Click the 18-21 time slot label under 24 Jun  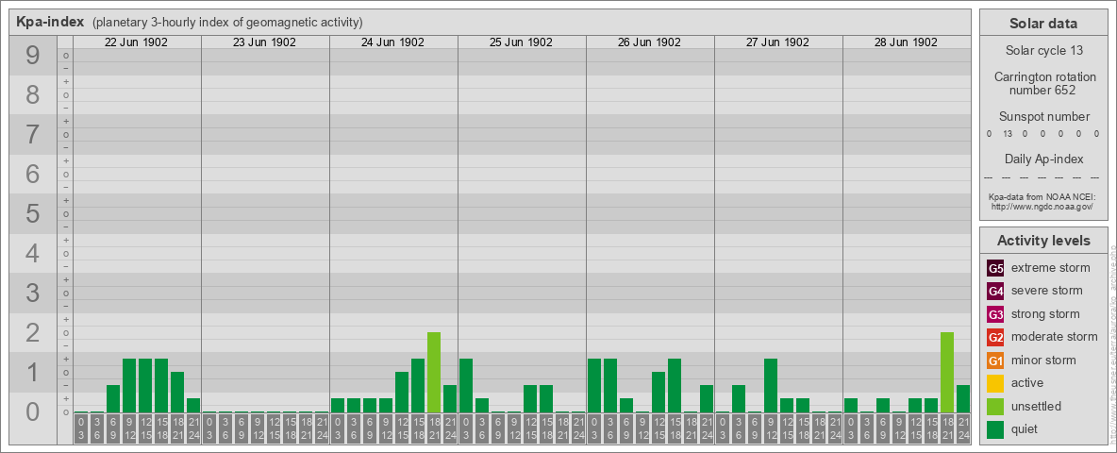pyautogui.click(x=434, y=429)
